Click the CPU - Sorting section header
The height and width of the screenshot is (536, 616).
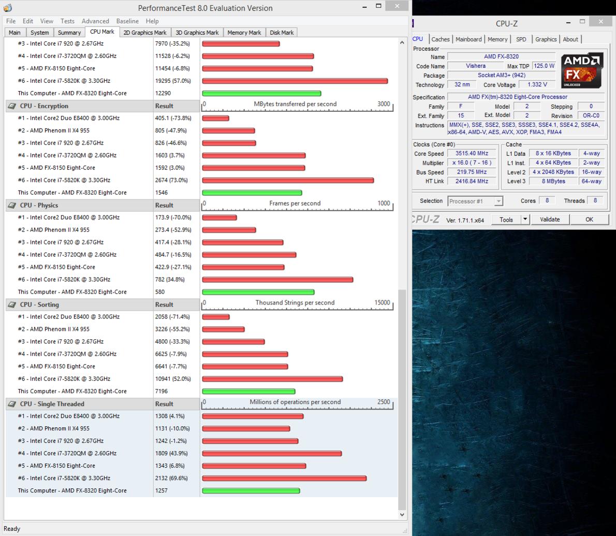coord(39,305)
